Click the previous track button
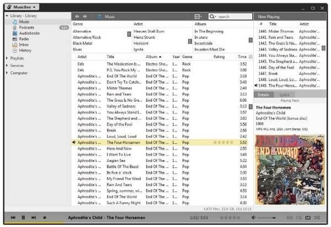The height and width of the screenshot is (227, 331). click(x=13, y=218)
